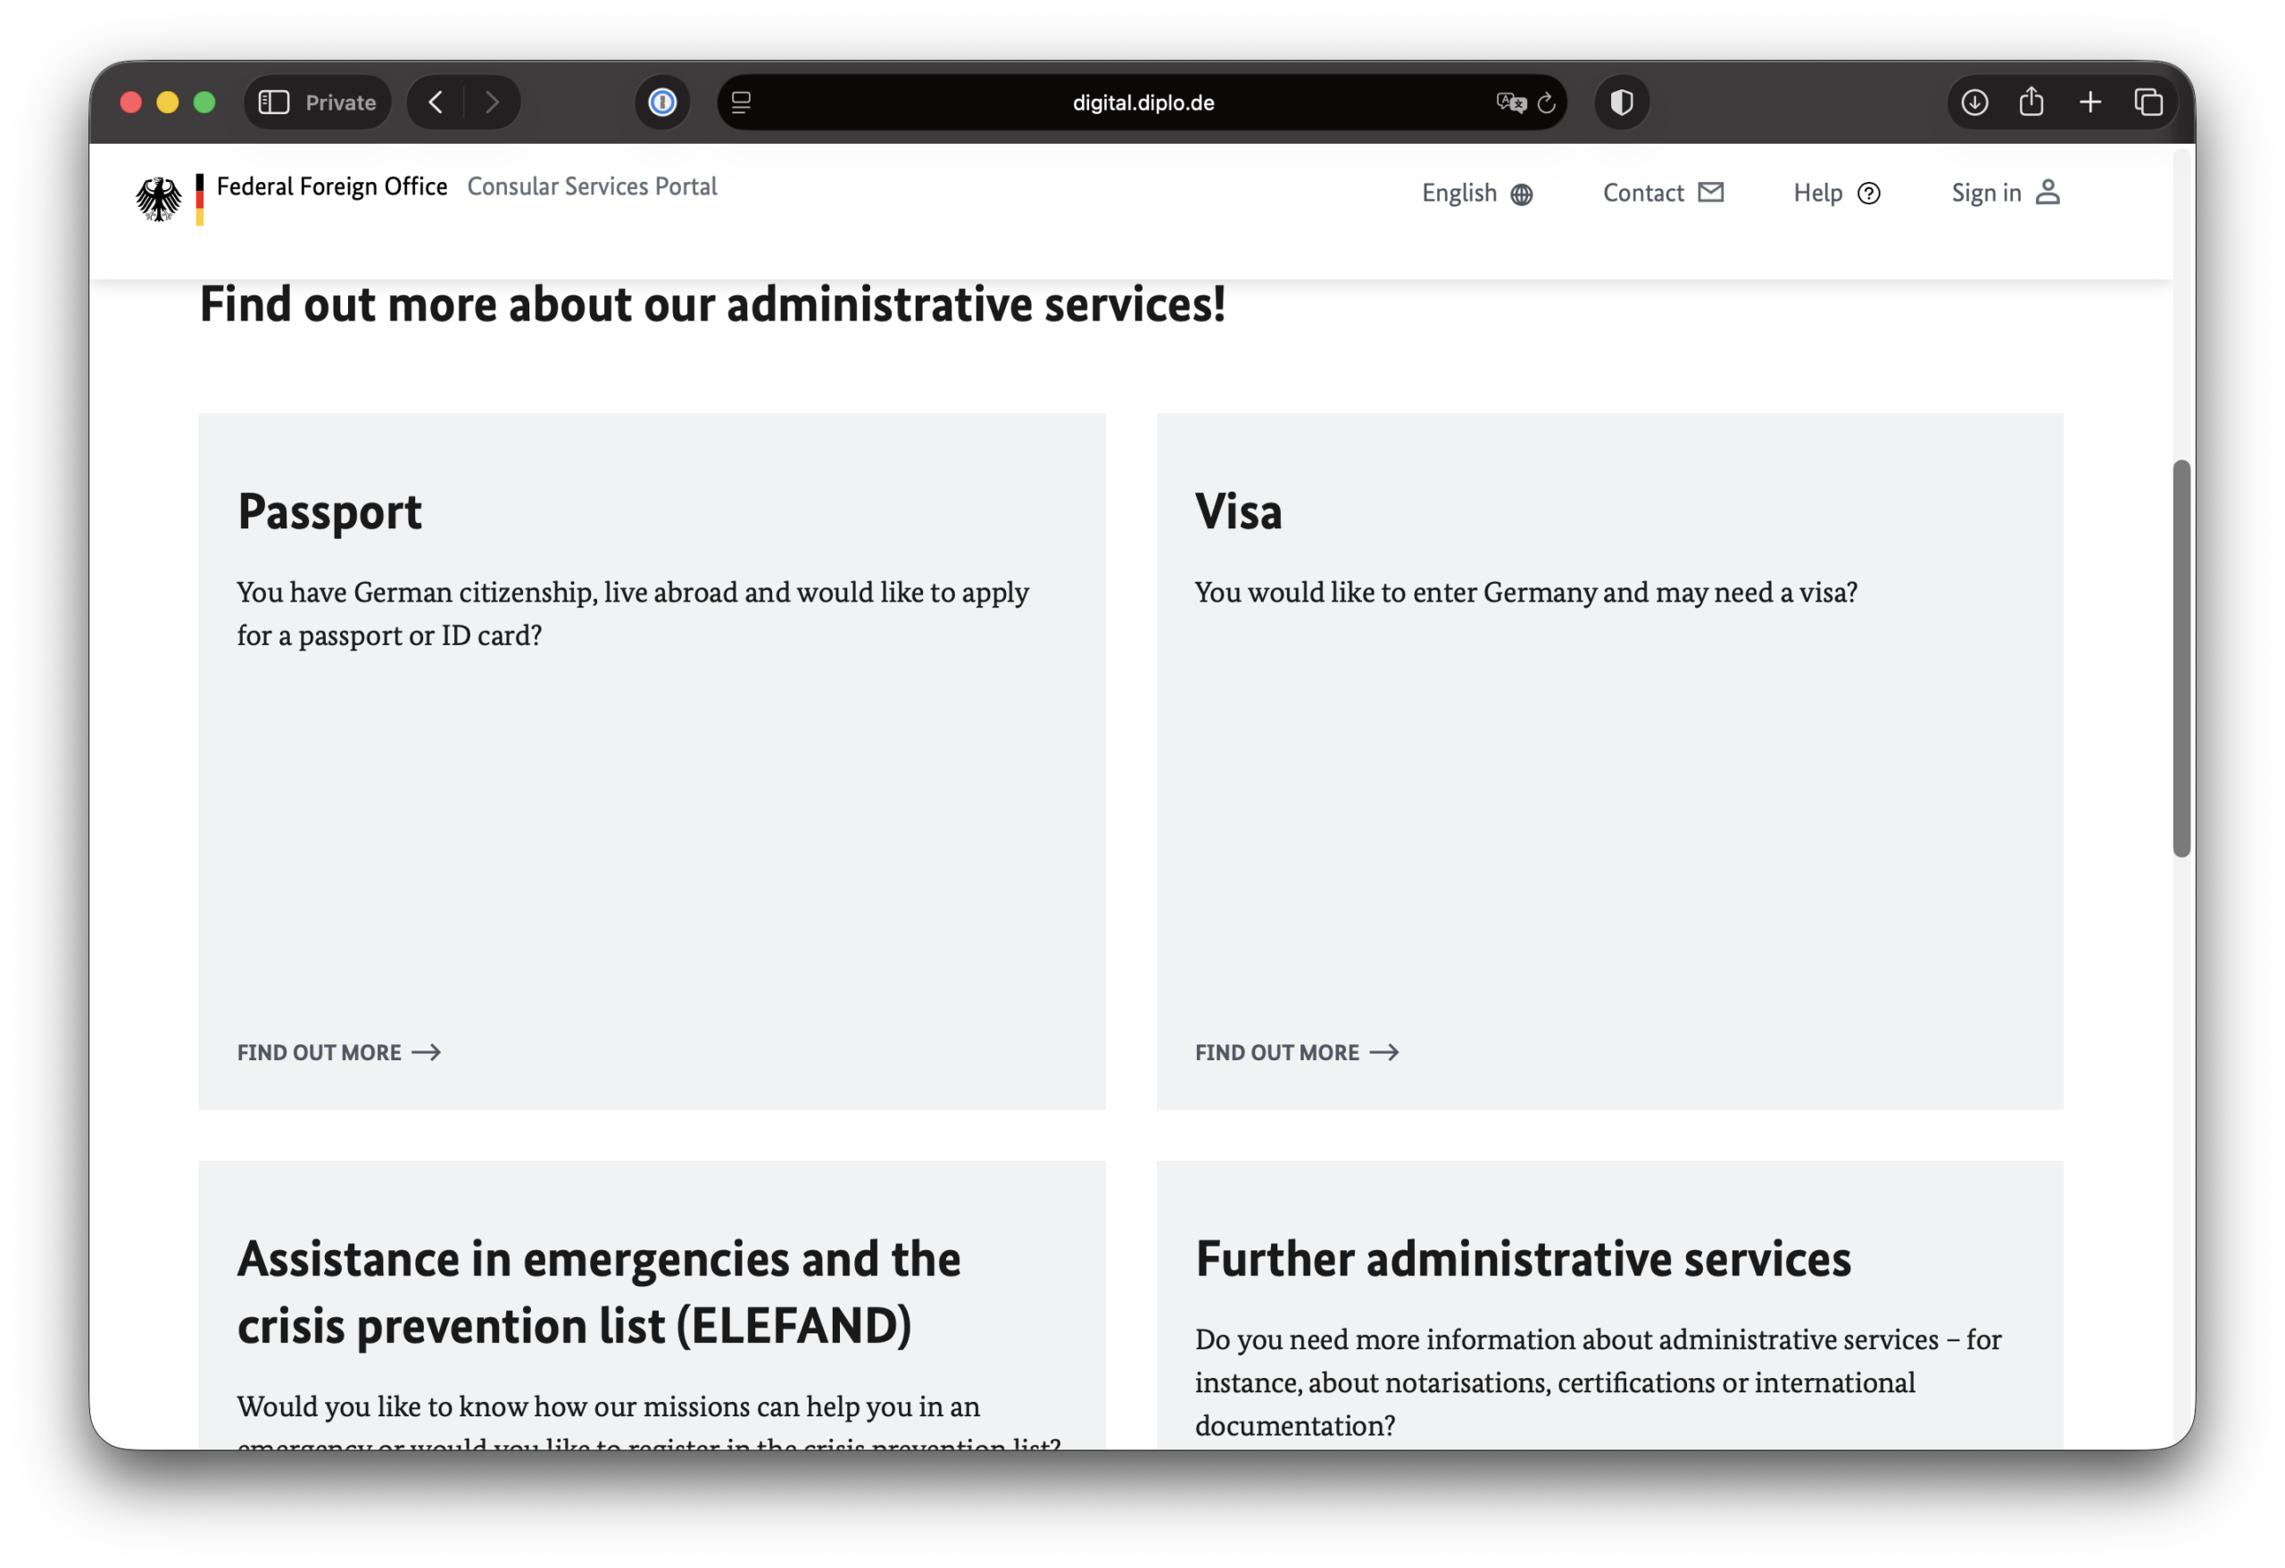
Task: Open the Help menu item
Action: pyautogui.click(x=1836, y=194)
